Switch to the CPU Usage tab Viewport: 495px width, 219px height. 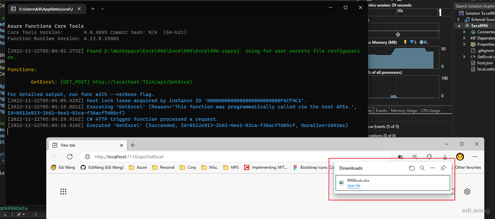430,111
